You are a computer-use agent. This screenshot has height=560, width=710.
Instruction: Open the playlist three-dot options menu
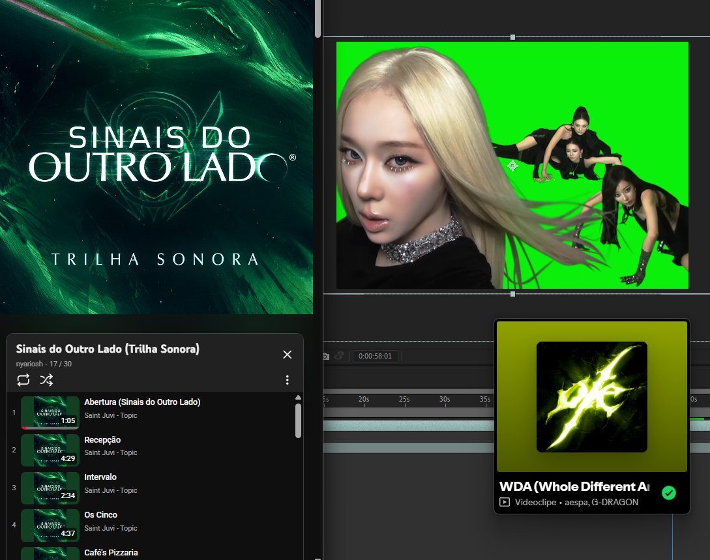(287, 380)
